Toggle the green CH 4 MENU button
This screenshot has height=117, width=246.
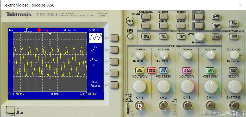[x=210, y=70]
